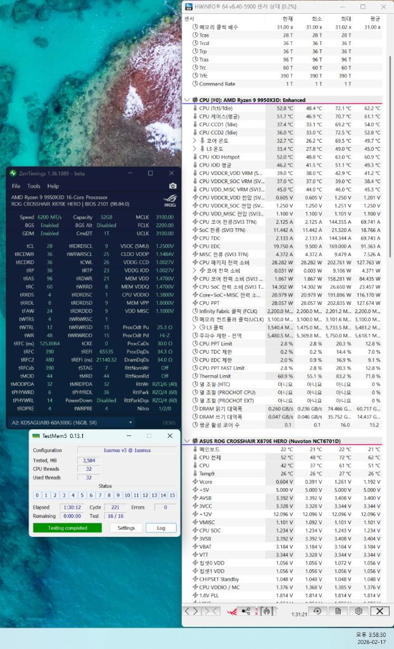Open HWiNFO sensor settings gear
The height and width of the screenshot is (649, 394).
tap(359, 611)
